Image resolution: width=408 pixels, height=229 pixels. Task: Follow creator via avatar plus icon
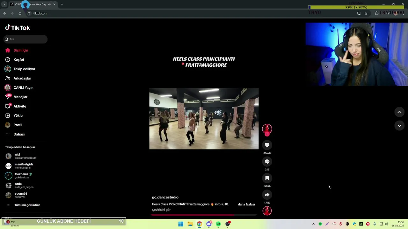tap(267, 134)
